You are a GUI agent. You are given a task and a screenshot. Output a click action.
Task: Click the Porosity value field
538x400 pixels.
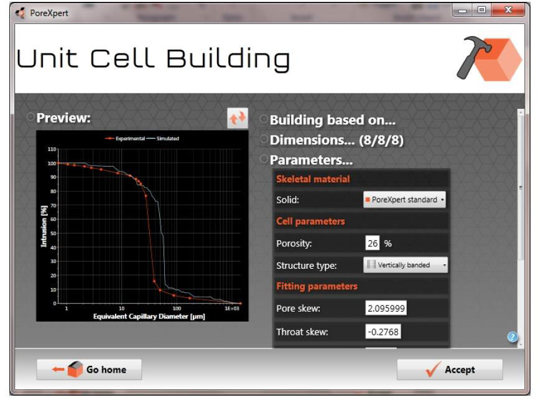coord(373,243)
